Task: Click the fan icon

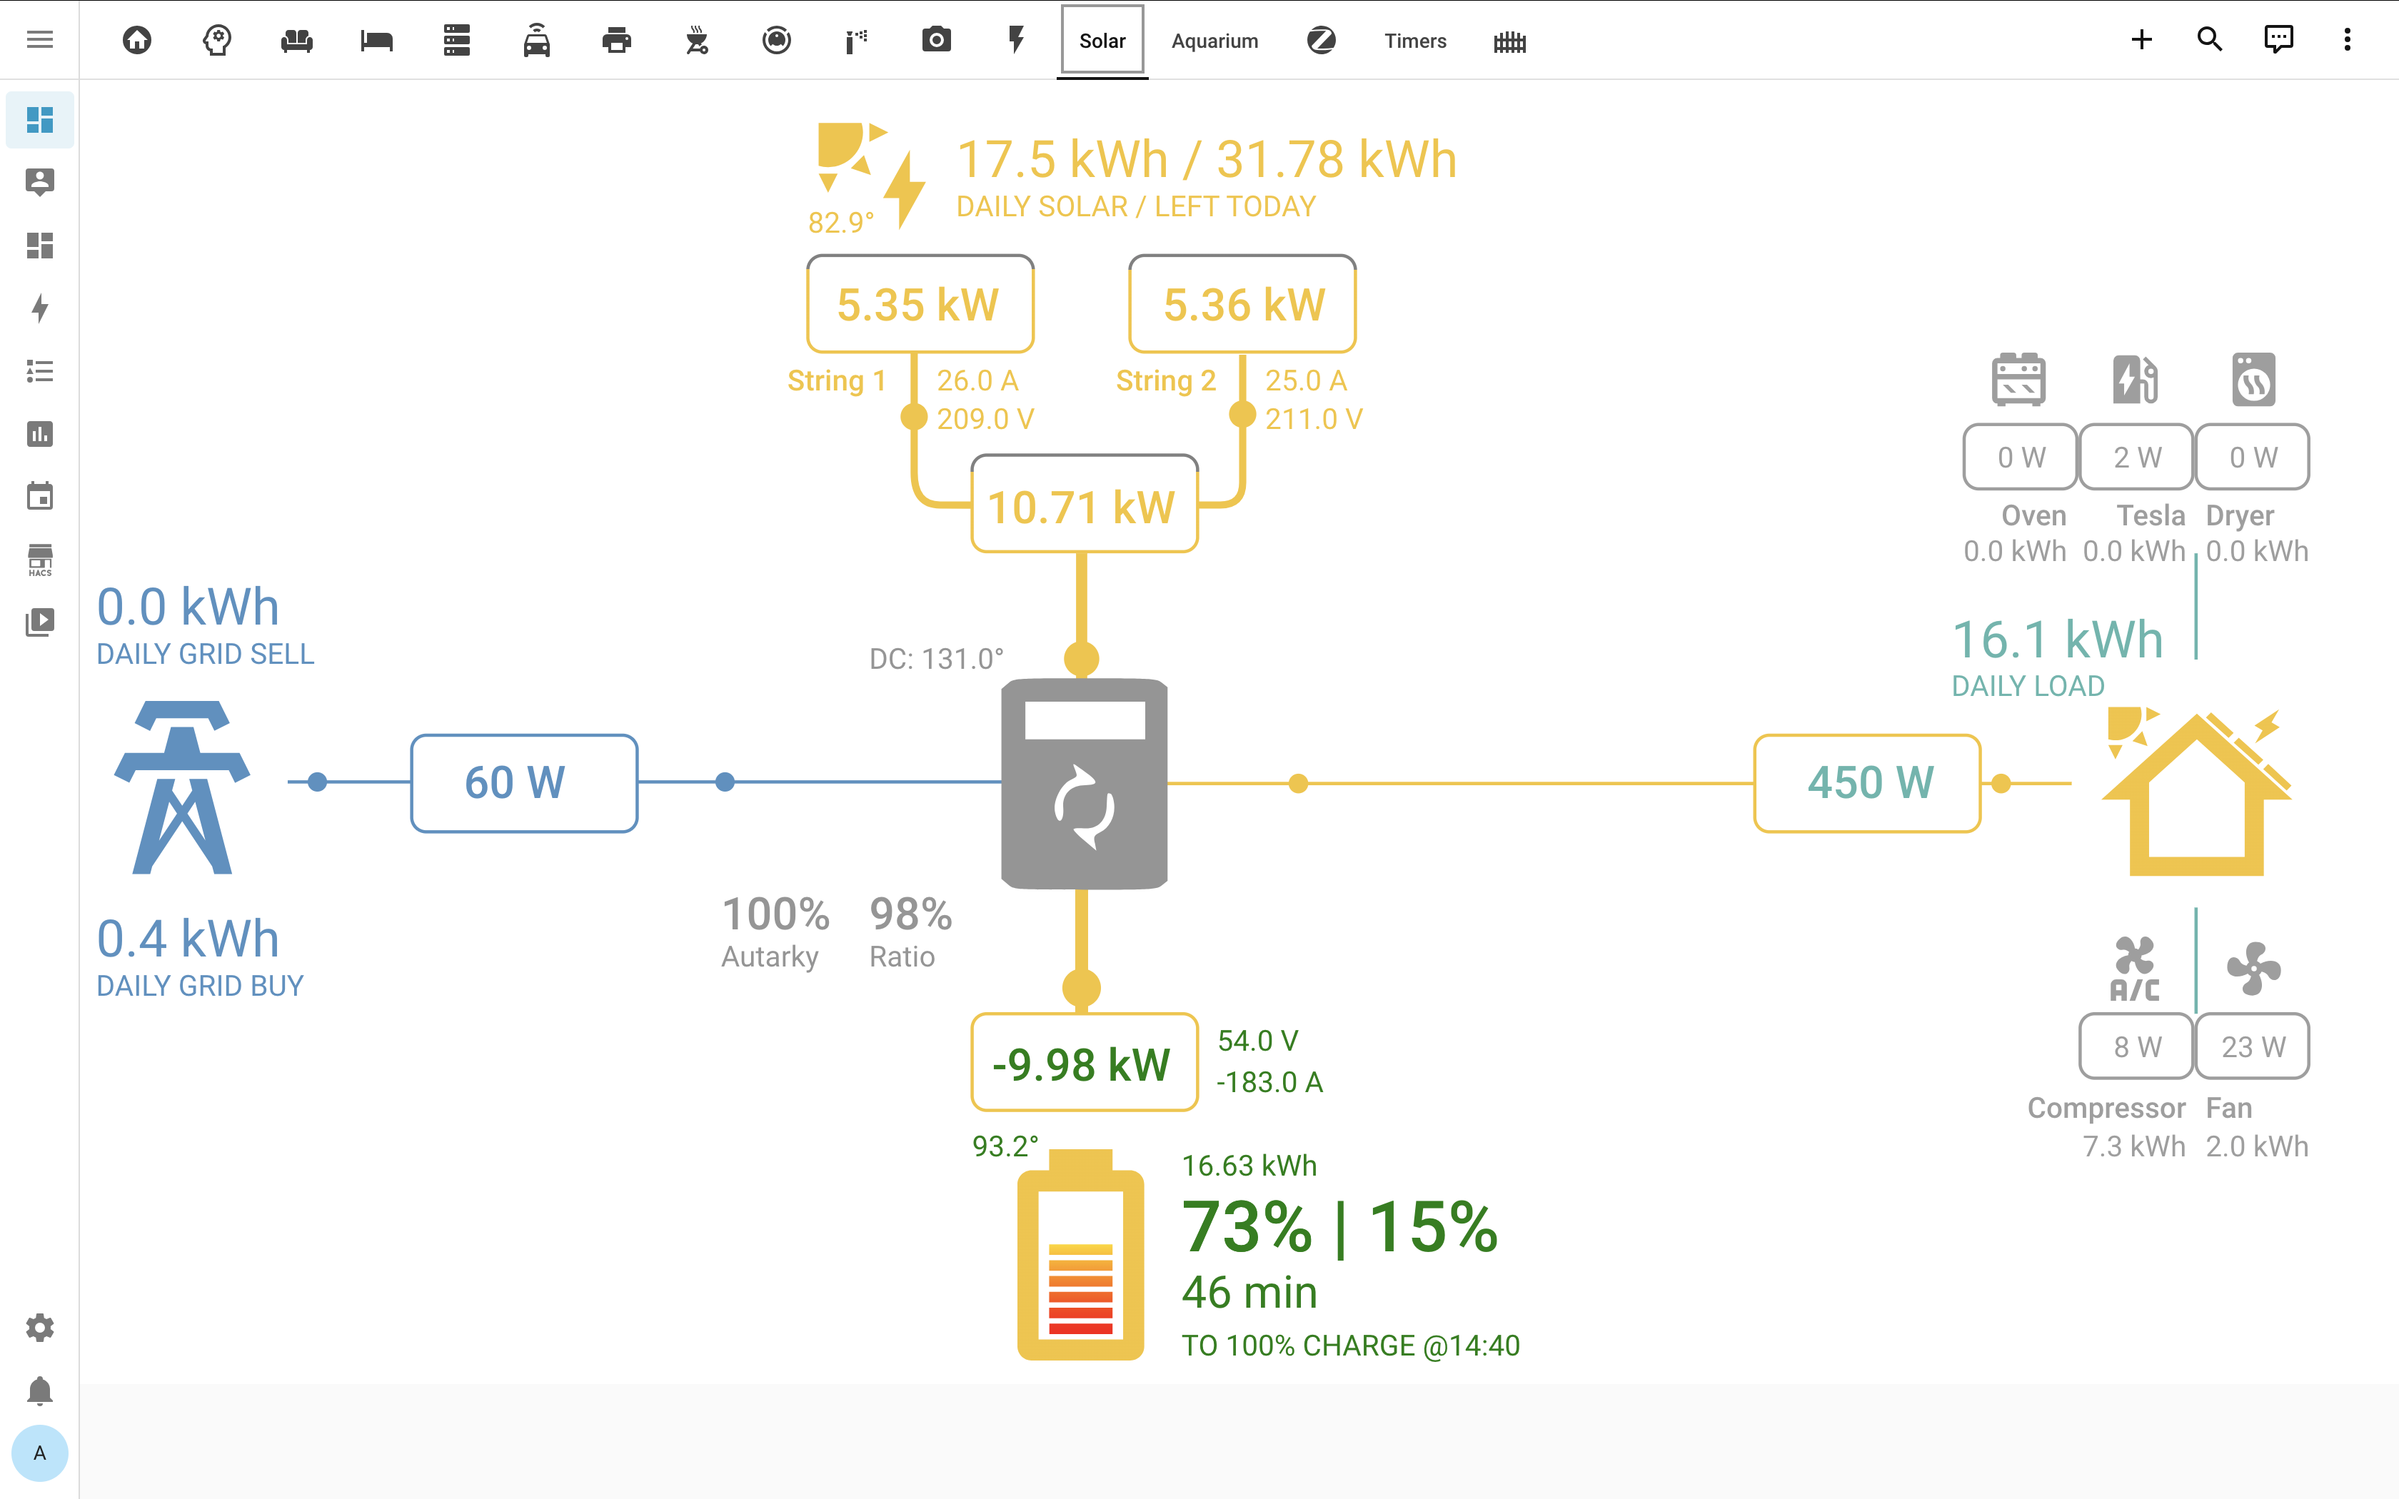Action: [x=2253, y=968]
